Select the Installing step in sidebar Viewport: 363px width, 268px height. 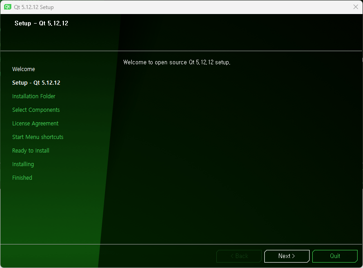(x=23, y=164)
